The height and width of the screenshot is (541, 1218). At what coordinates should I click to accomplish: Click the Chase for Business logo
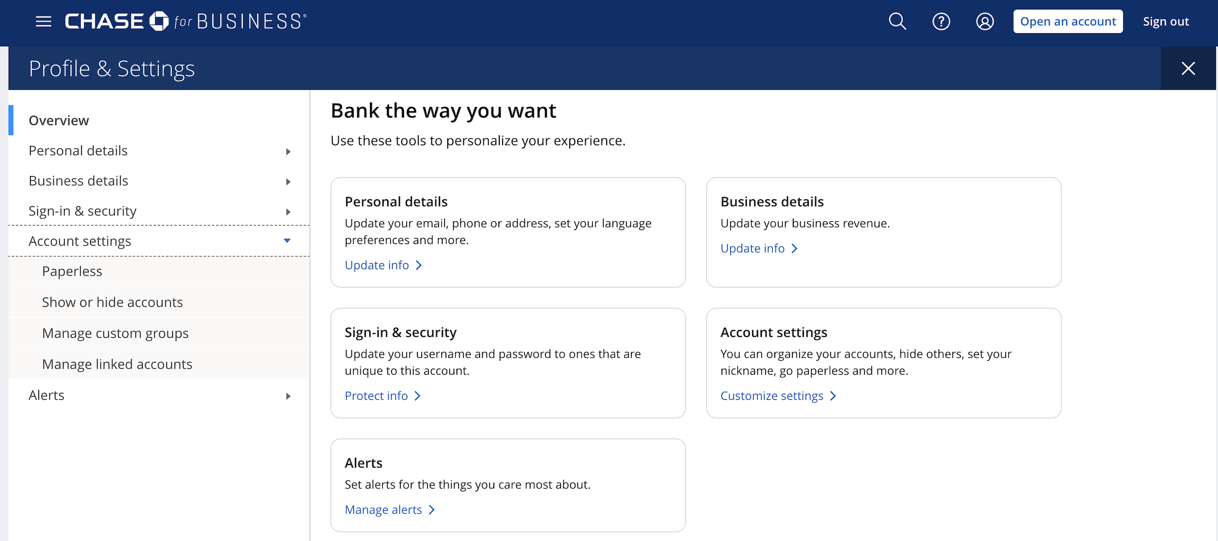tap(185, 22)
